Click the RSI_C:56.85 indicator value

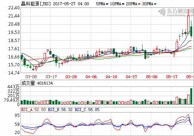pyautogui.click(x=87, y=110)
